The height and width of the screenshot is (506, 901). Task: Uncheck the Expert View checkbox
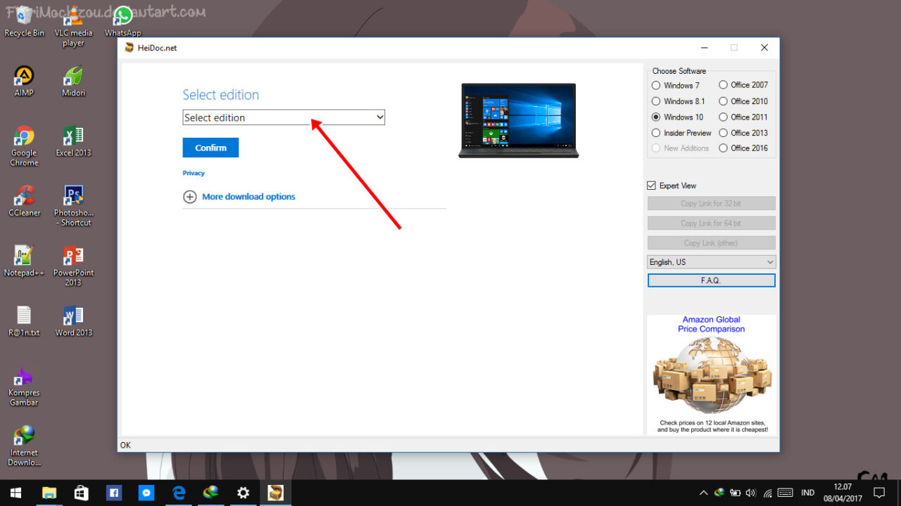651,186
